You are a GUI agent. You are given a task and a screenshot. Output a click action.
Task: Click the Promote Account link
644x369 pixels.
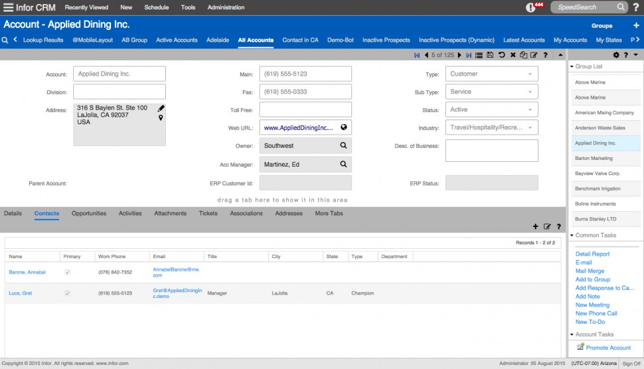tap(608, 348)
